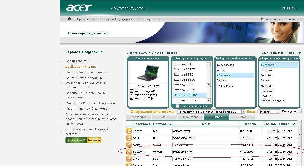Click the Размер column header
This screenshot has height=166, width=304.
pos(270,124)
